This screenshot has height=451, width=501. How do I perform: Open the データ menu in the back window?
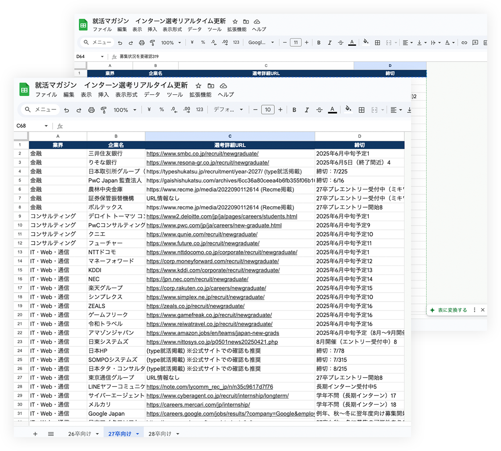click(195, 29)
